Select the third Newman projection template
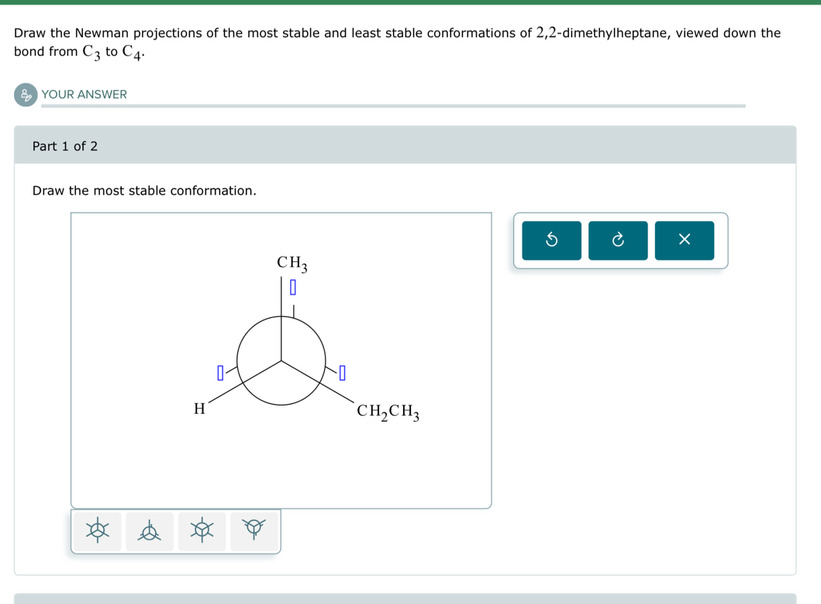The height and width of the screenshot is (604, 821). click(x=202, y=531)
